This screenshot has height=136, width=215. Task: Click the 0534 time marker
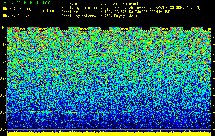(x=84, y=29)
